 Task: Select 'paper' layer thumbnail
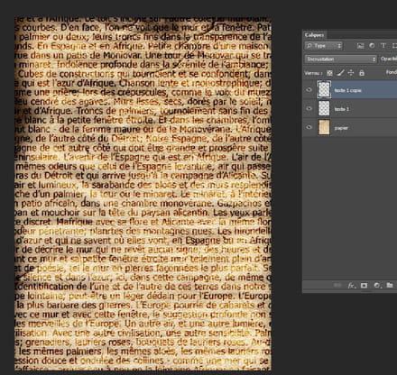click(324, 127)
